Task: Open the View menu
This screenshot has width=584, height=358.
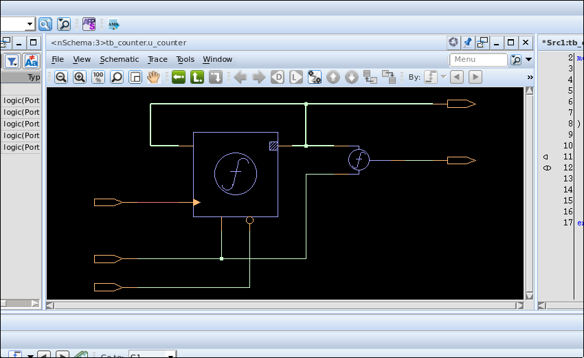Action: click(82, 59)
